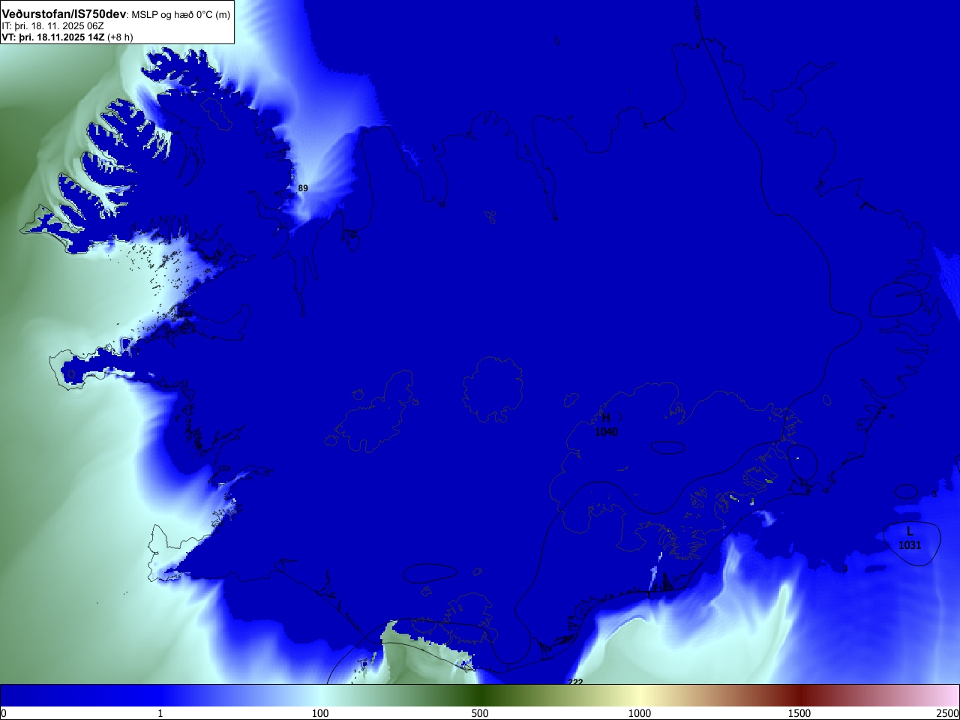Click the 89 value label on map
The height and width of the screenshot is (720, 960).
pos(303,188)
